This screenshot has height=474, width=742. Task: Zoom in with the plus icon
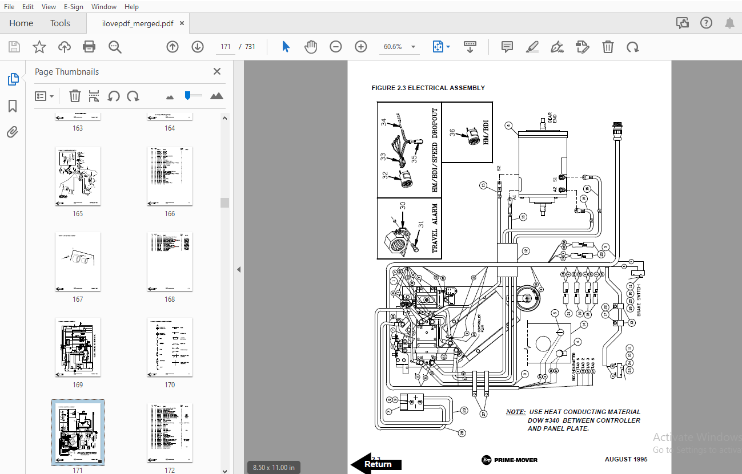pyautogui.click(x=361, y=47)
